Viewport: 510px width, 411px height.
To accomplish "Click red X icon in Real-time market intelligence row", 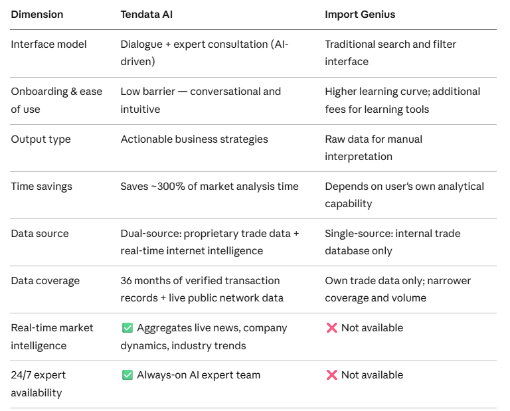I will point(331,328).
